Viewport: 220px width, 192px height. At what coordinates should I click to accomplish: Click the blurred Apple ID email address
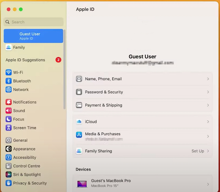[142, 63]
